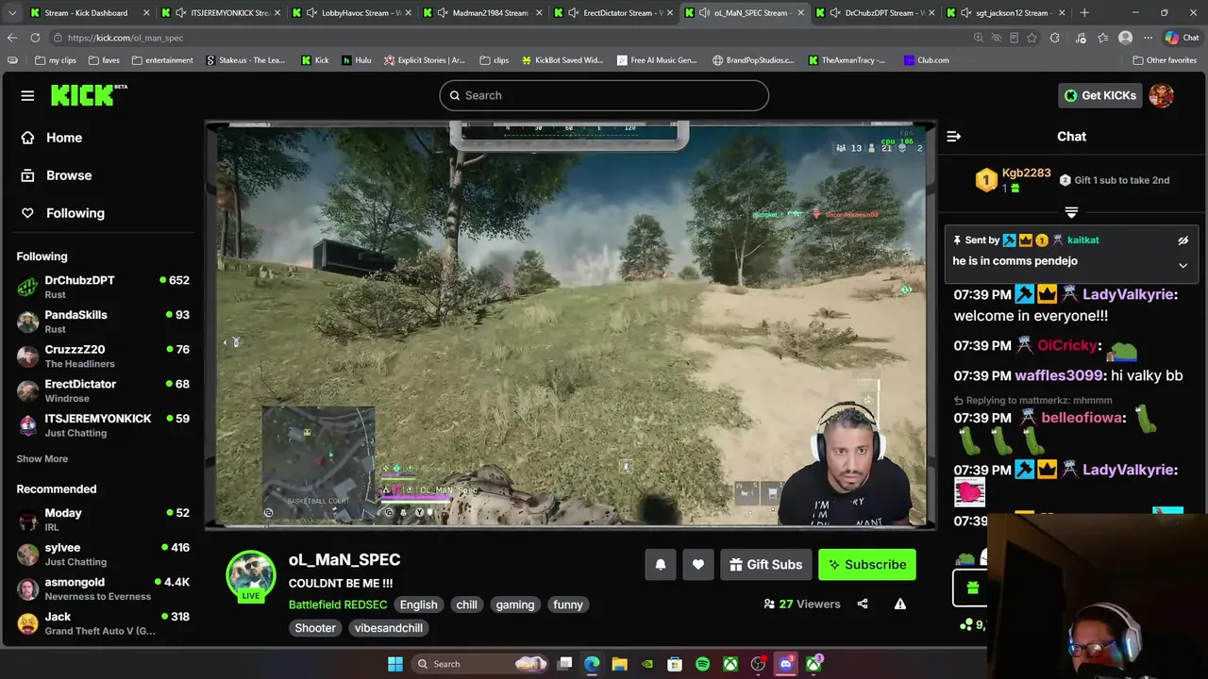
Task: Click the notification bell icon under the stream
Action: [661, 565]
